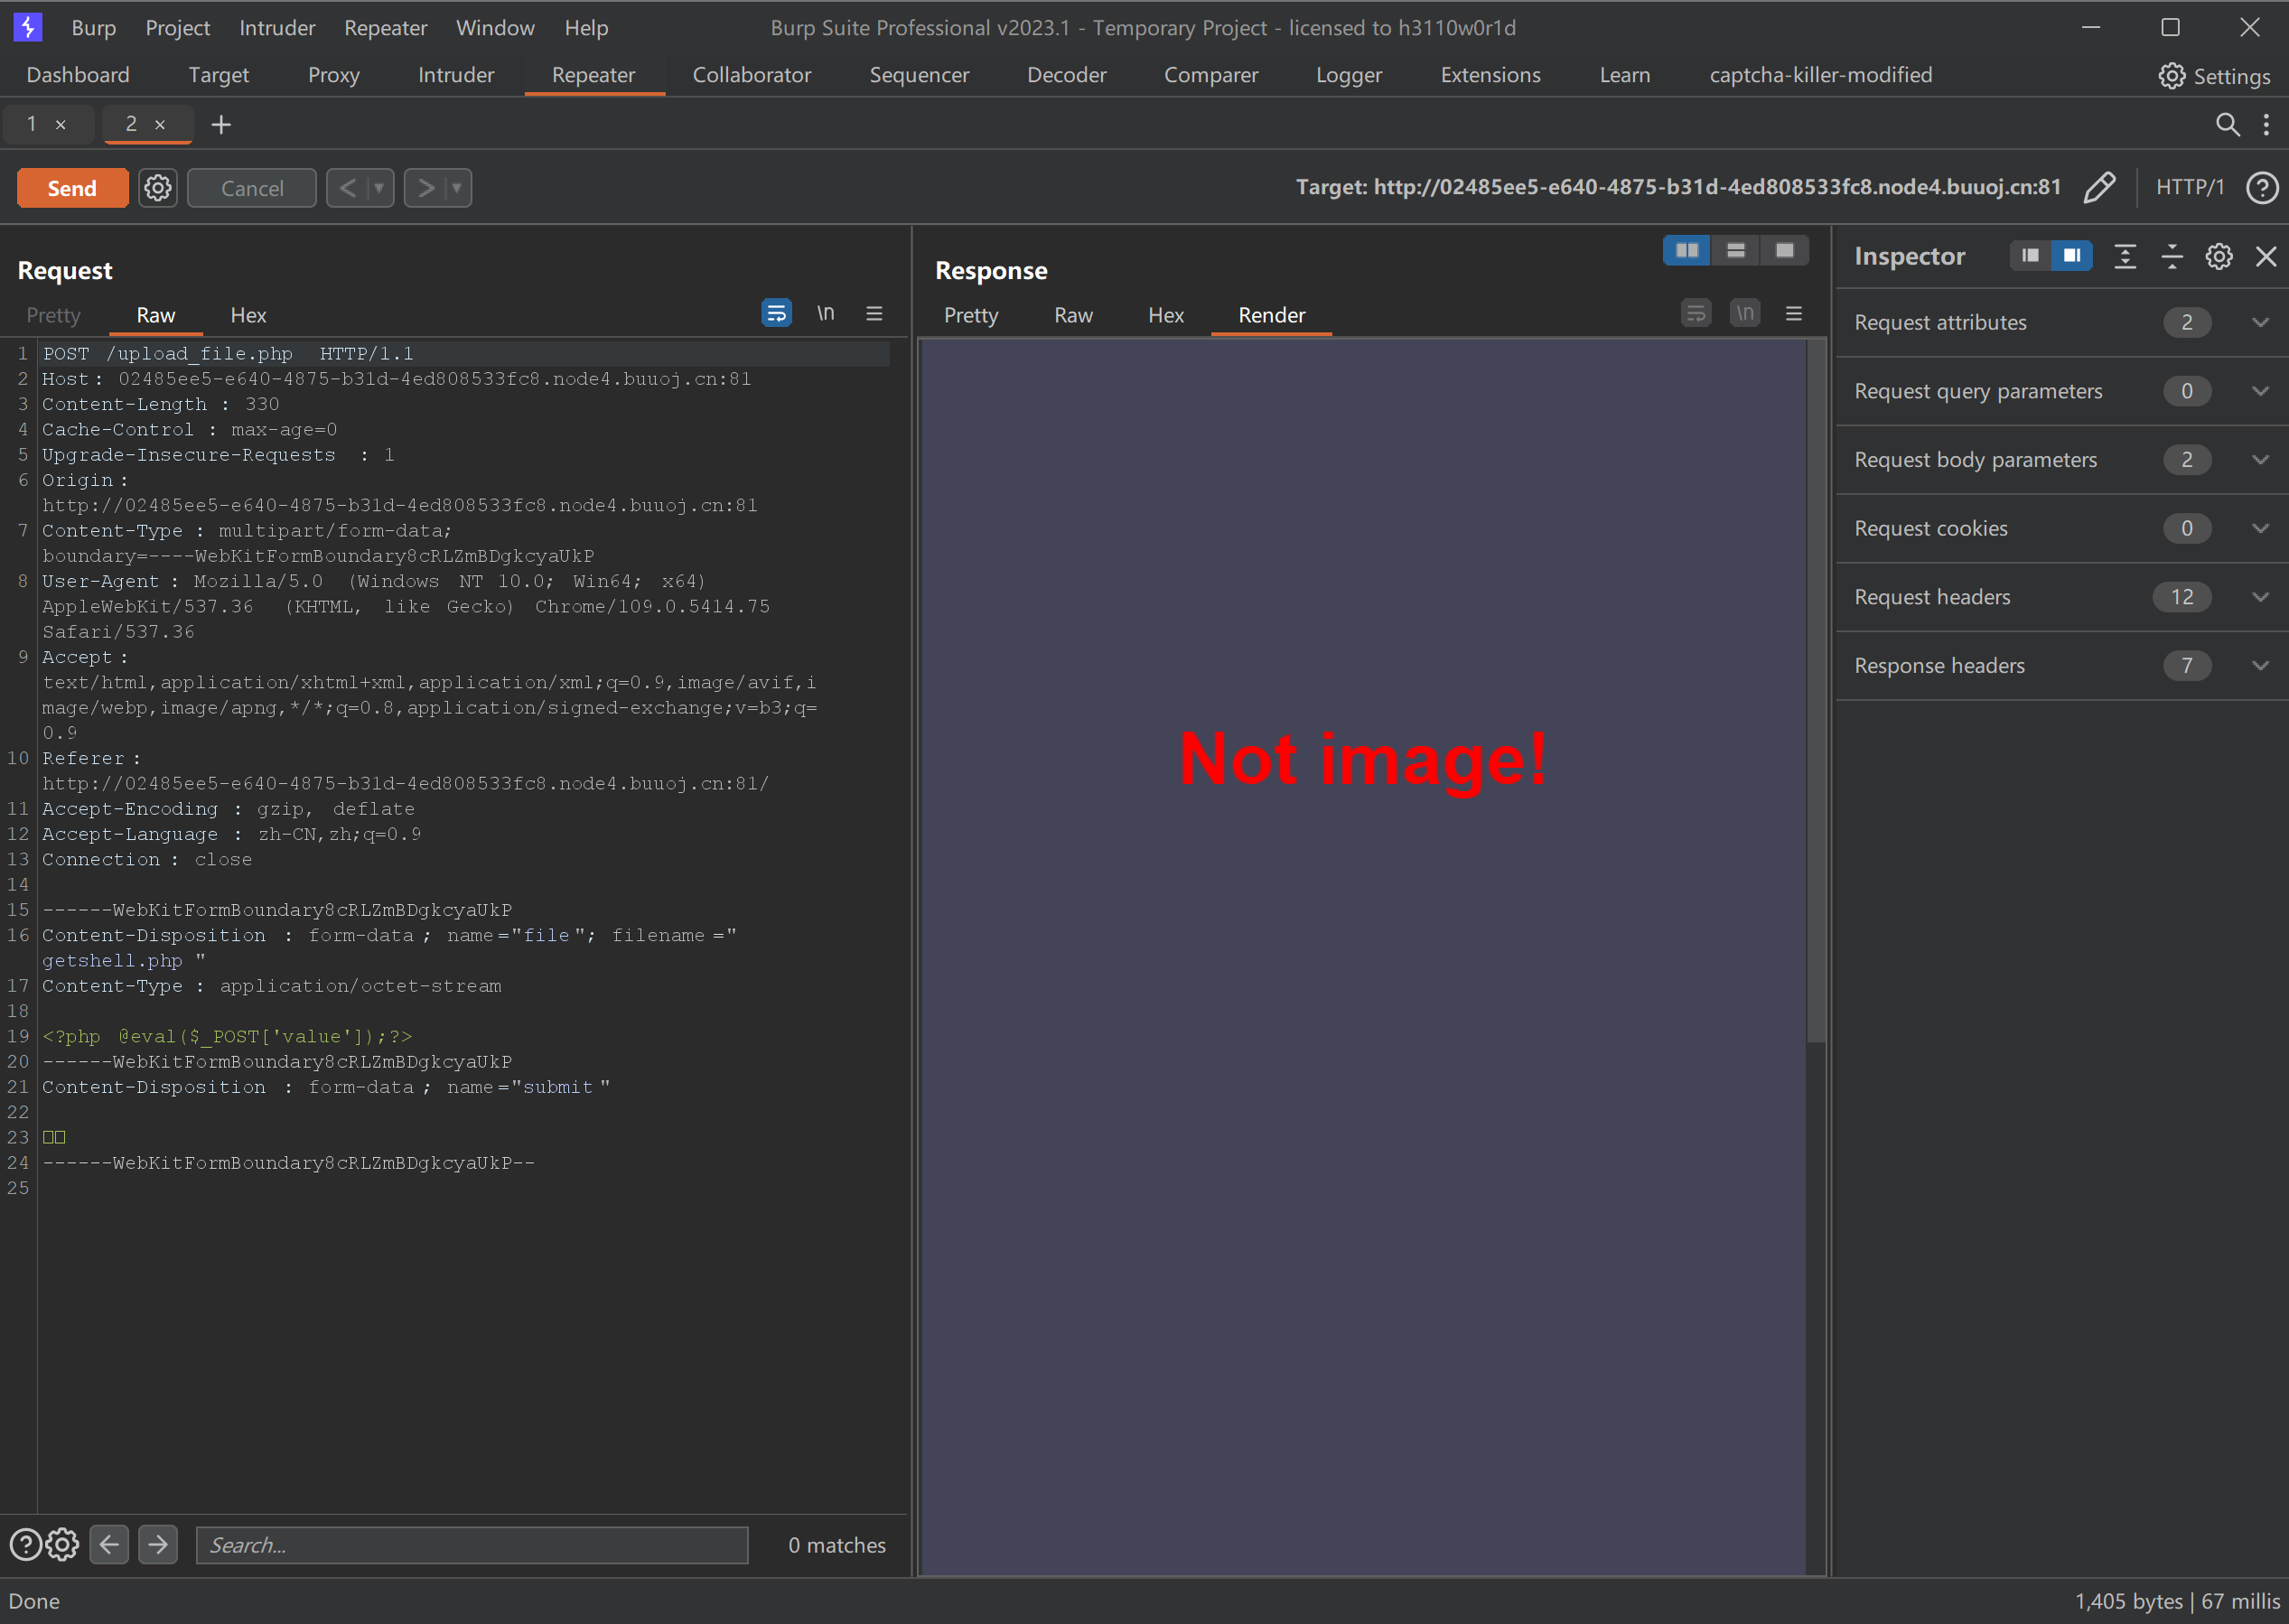2289x1624 pixels.
Task: Switch to side-by-side response layout
Action: pyautogui.click(x=1686, y=251)
